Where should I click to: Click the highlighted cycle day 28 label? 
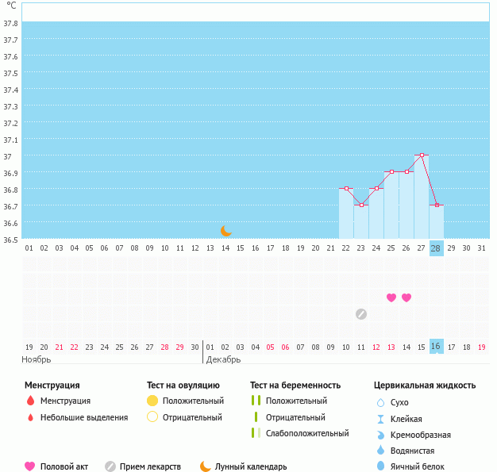pos(436,248)
